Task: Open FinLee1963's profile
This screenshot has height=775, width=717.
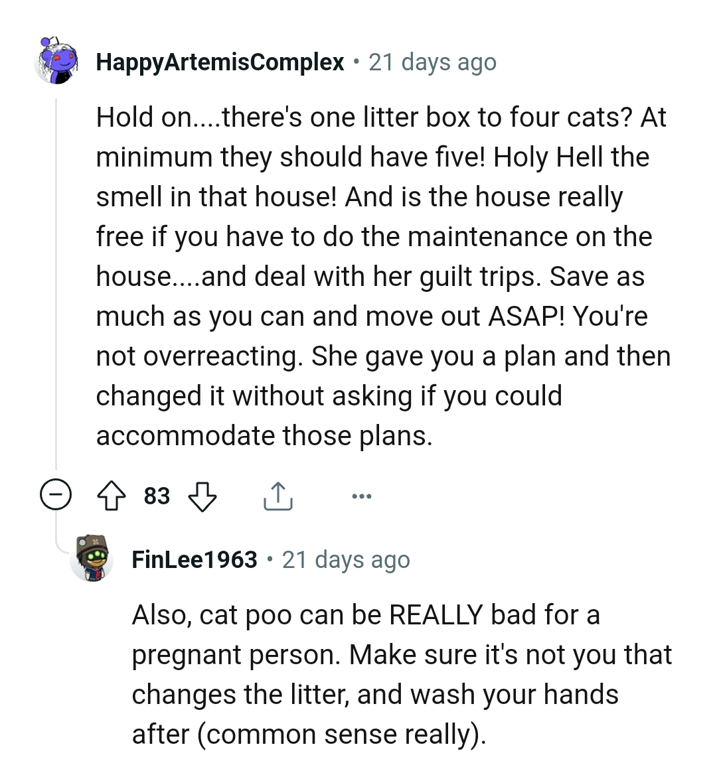Action: (x=194, y=559)
